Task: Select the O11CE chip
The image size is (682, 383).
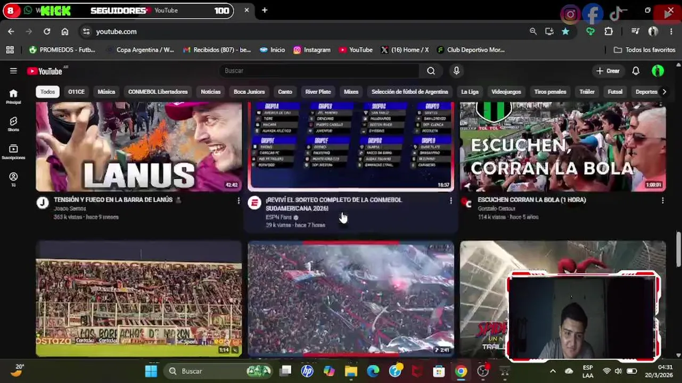Action: (76, 91)
